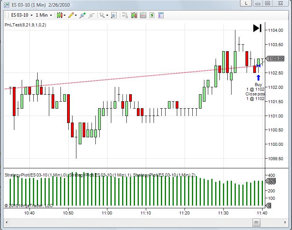292x230 pixels.
Task: Expand the drawing tools dropdown arrow
Action: [76, 15]
